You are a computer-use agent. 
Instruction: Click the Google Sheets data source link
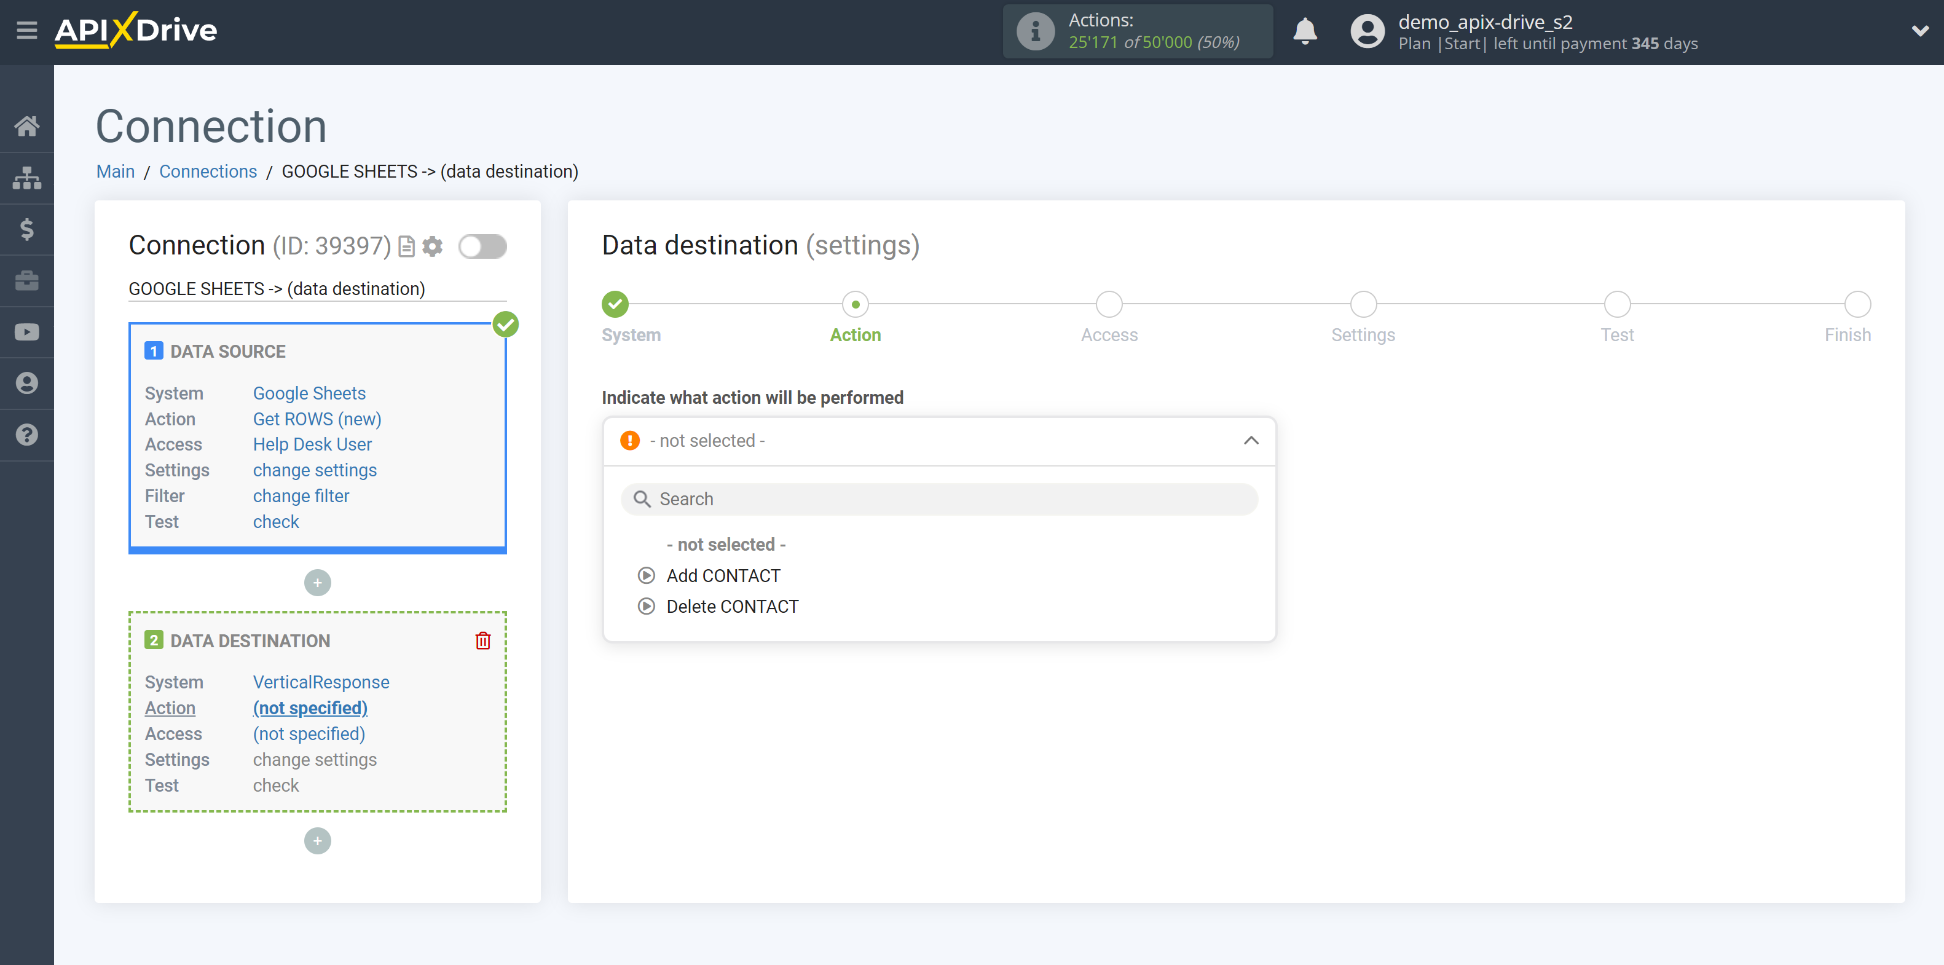tap(309, 392)
